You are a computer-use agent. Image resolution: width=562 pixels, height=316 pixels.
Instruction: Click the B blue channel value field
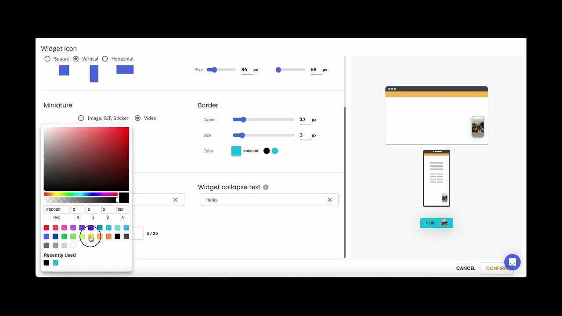(x=108, y=209)
